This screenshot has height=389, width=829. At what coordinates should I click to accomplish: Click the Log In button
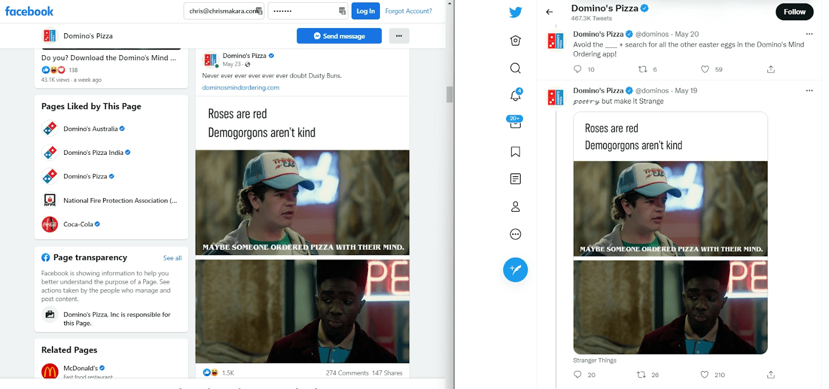pos(365,11)
